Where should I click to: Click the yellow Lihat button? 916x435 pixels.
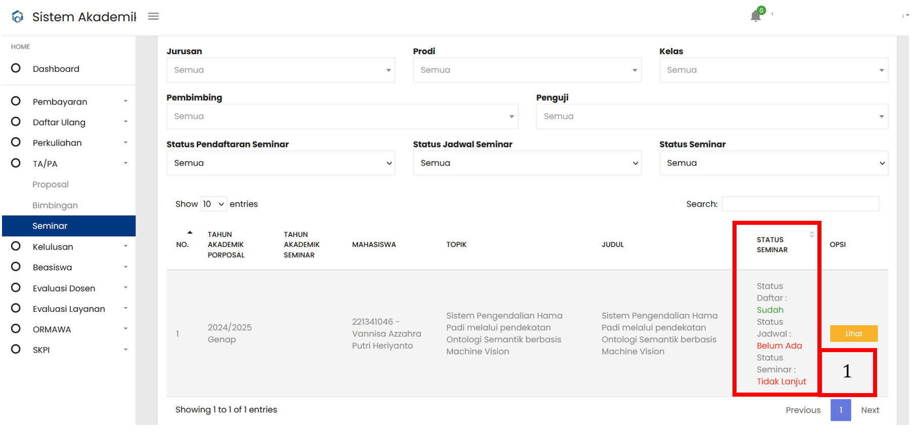[854, 333]
